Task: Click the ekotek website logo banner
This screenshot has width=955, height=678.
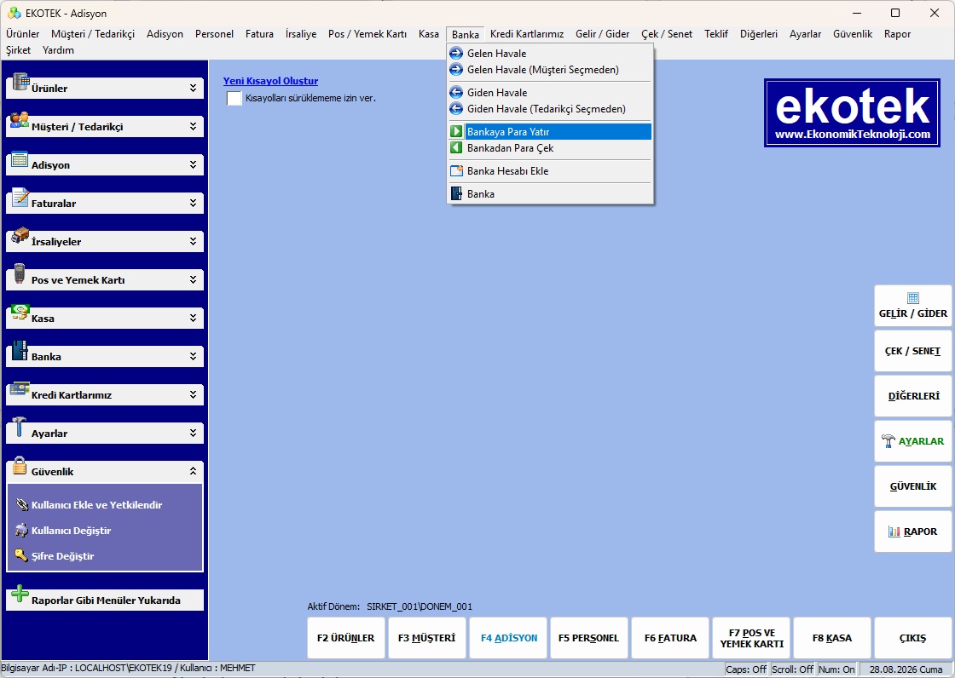Action: 852,112
